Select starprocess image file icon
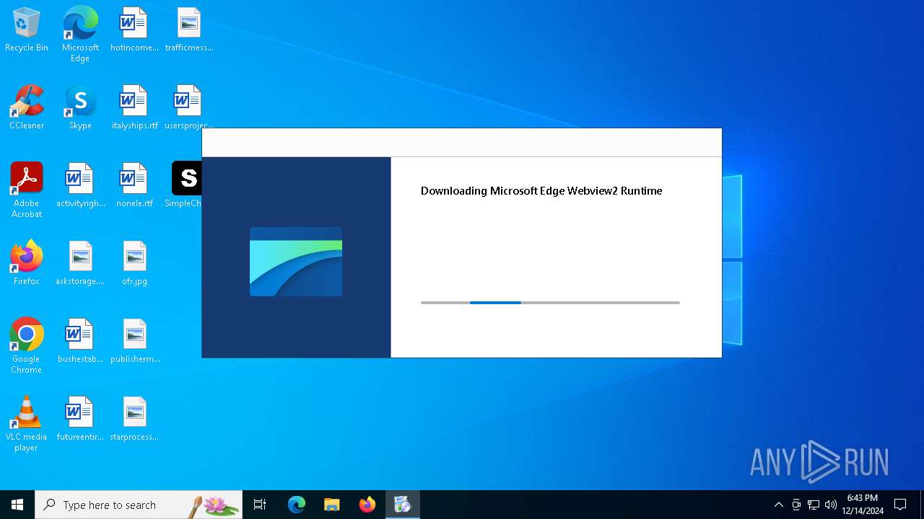 coord(134,420)
